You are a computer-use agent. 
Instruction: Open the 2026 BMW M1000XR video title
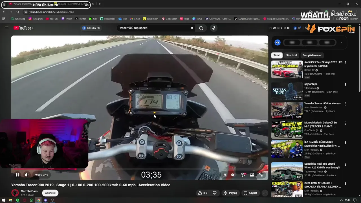click(323, 185)
